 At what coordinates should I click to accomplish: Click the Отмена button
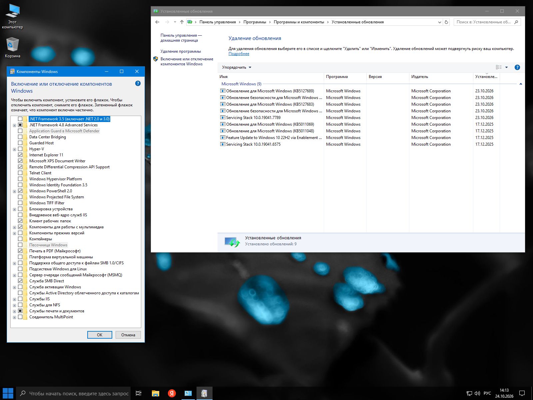pyautogui.click(x=128, y=335)
